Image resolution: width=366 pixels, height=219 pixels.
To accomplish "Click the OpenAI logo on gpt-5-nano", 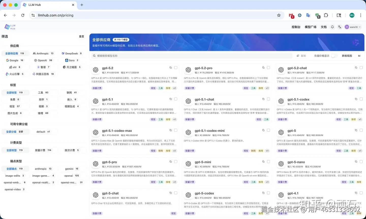I will click(x=281, y=164).
